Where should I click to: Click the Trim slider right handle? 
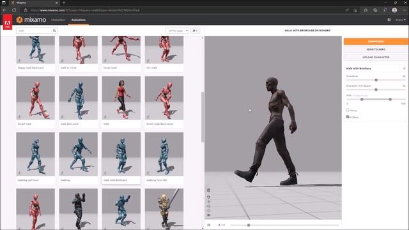click(390, 100)
